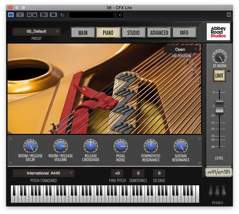239x214 pixels.
Task: Click the bypass routing icon next to power
Action: tap(20, 15)
